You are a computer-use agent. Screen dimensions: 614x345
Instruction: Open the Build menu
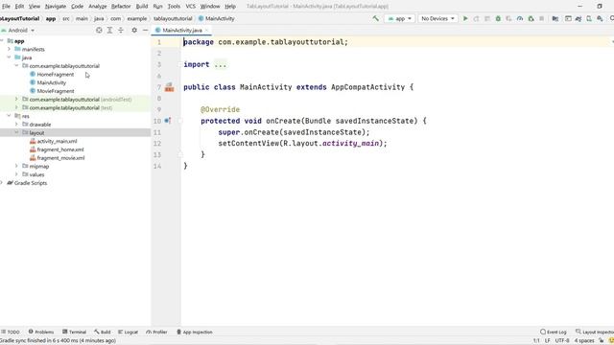(142, 7)
